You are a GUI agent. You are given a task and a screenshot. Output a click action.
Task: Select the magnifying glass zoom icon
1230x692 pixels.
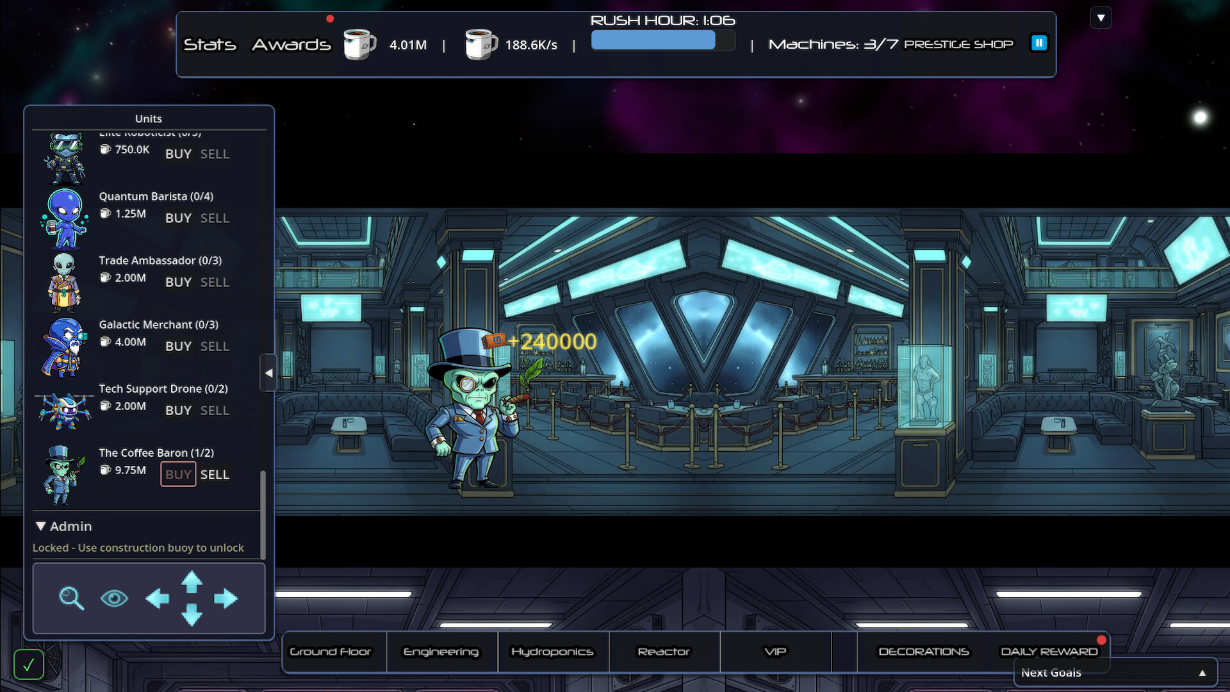(71, 598)
